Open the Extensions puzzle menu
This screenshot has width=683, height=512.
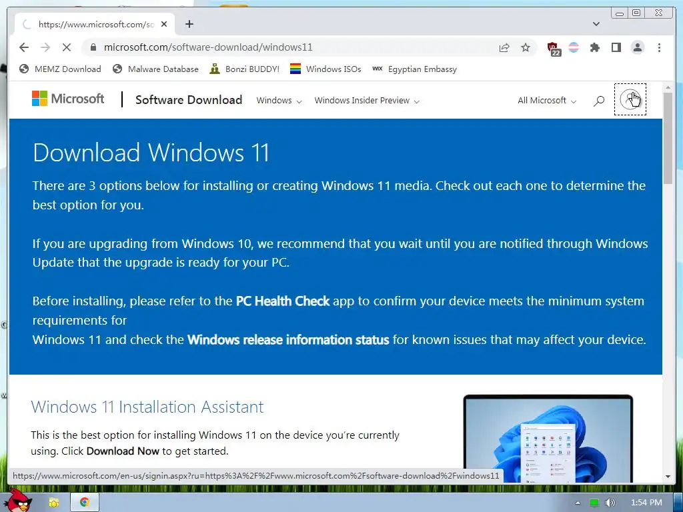(594, 47)
